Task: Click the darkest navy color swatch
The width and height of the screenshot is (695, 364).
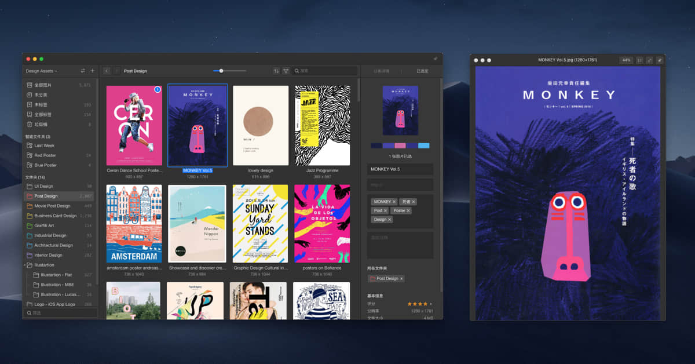Action: point(376,145)
